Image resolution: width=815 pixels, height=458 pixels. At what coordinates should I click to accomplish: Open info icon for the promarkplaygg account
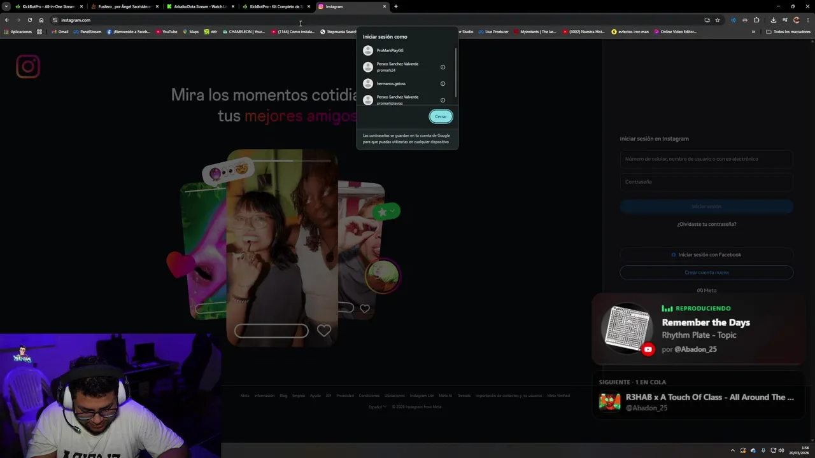coord(443,100)
